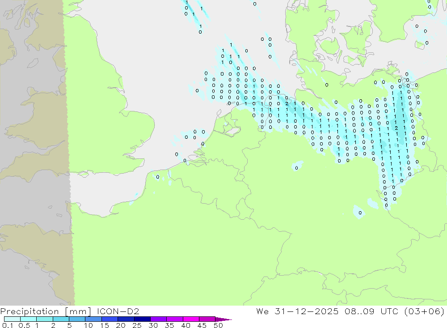Select the 2–5 mm legend swatch
Image resolution: width=447 pixels, height=328 pixels.
[61, 319]
